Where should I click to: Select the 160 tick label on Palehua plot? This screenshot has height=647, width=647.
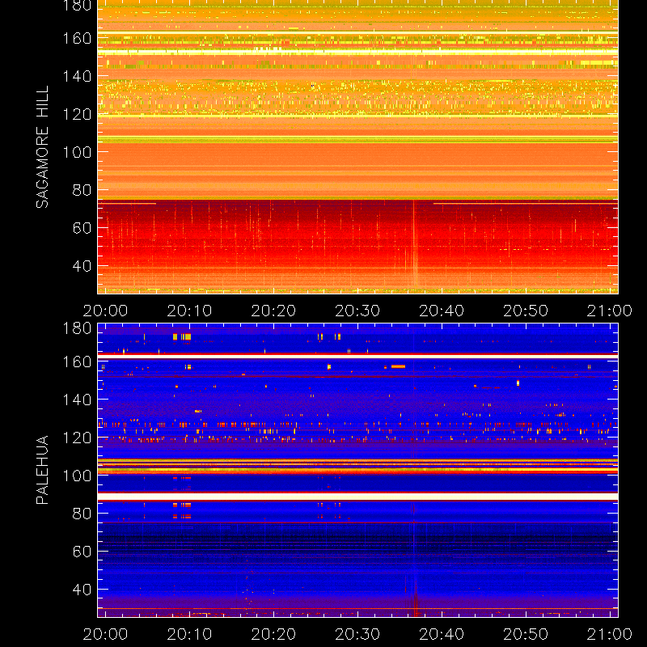click(x=77, y=362)
